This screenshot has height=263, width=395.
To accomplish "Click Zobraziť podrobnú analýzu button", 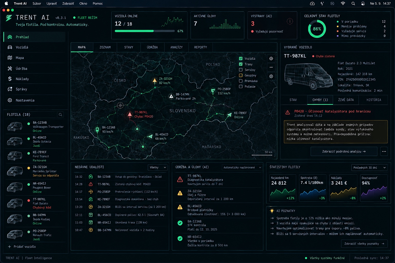I will (x=344, y=152).
